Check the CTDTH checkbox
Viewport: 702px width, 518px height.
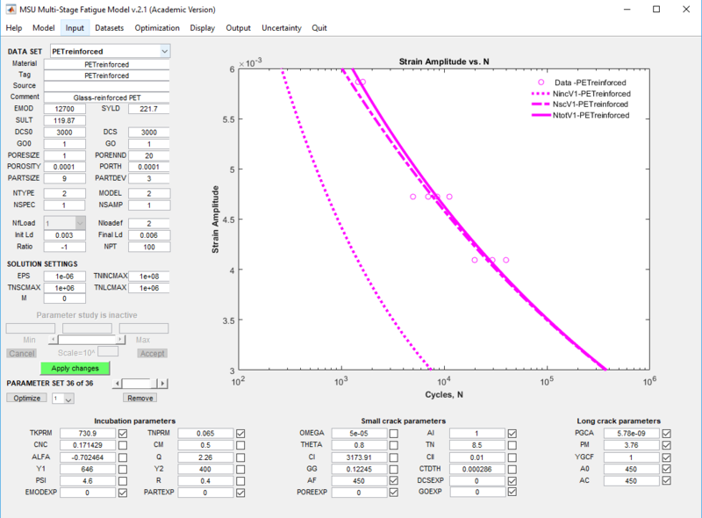[511, 468]
